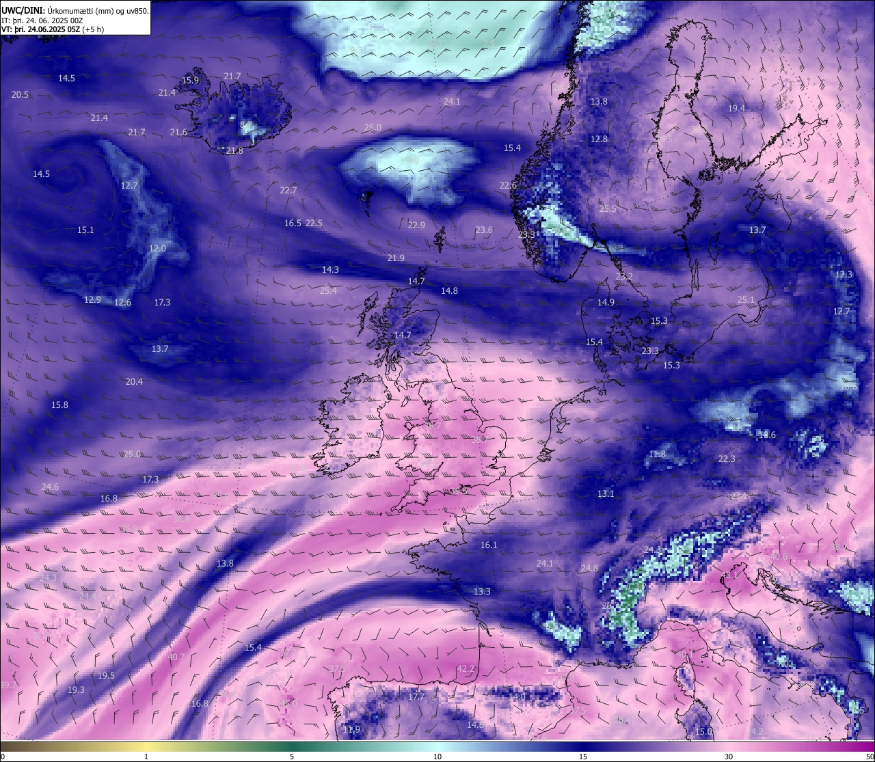Click the 23.6 value label
The width and height of the screenshot is (875, 762).
click(x=484, y=230)
